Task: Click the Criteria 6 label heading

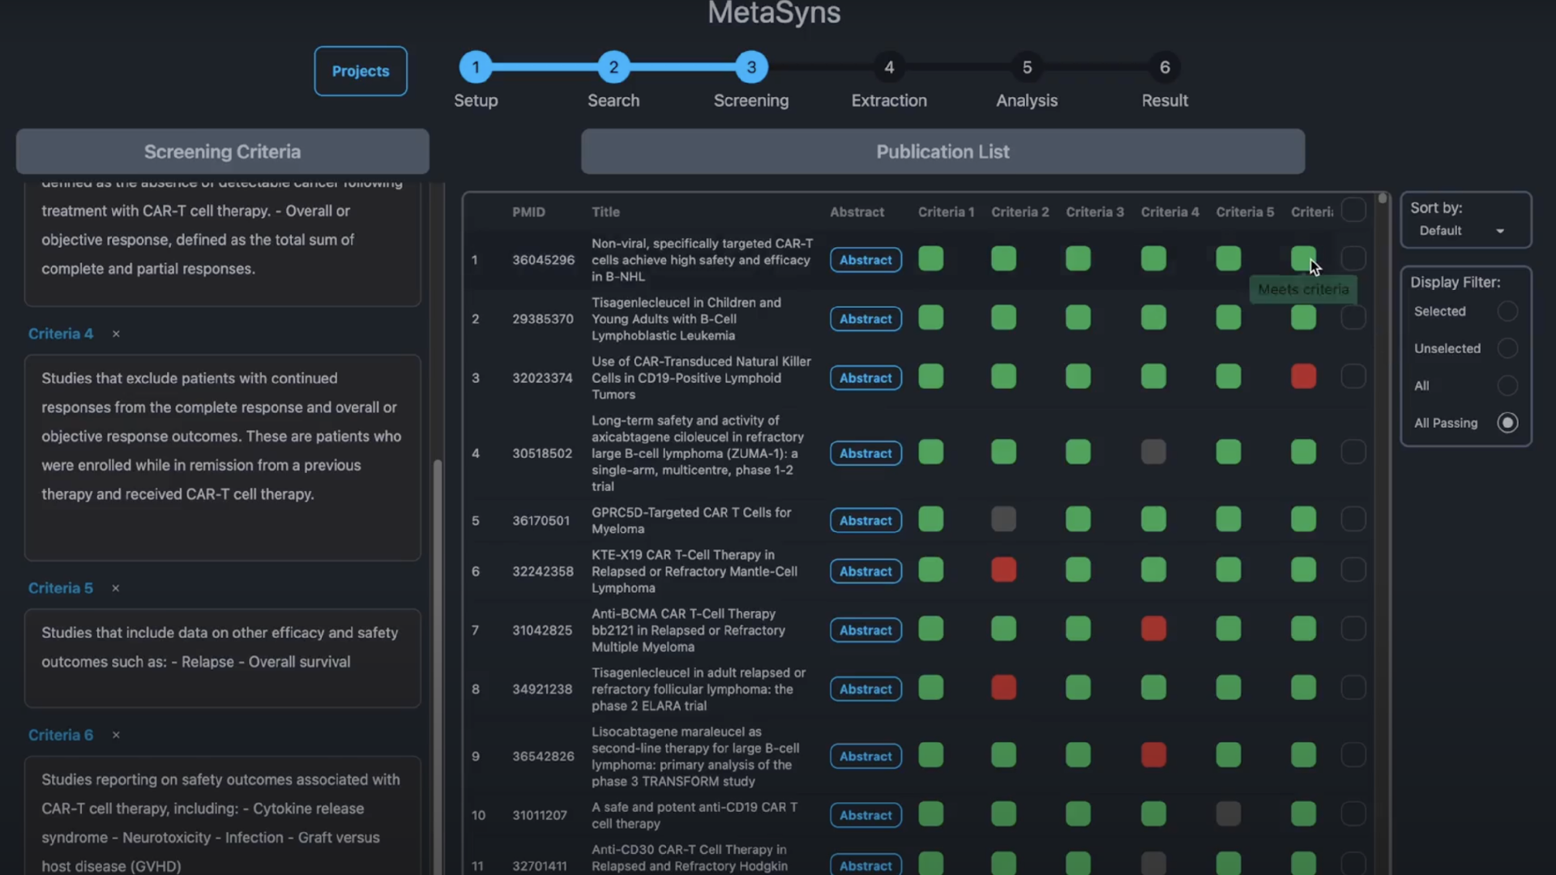Action: point(61,735)
